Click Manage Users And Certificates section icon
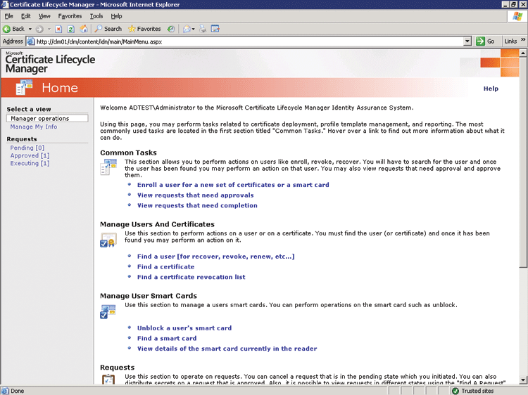This screenshot has height=395, width=528. [x=108, y=240]
